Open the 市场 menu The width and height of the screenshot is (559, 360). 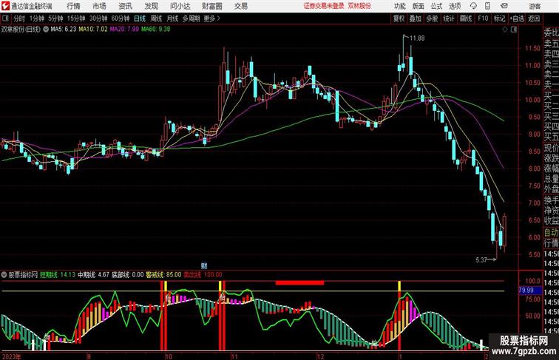(x=99, y=6)
